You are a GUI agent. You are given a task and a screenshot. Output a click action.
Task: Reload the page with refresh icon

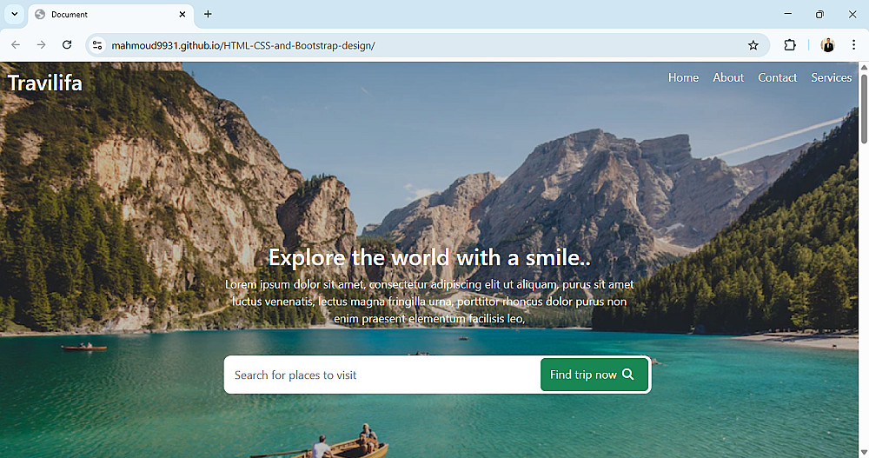click(x=67, y=45)
